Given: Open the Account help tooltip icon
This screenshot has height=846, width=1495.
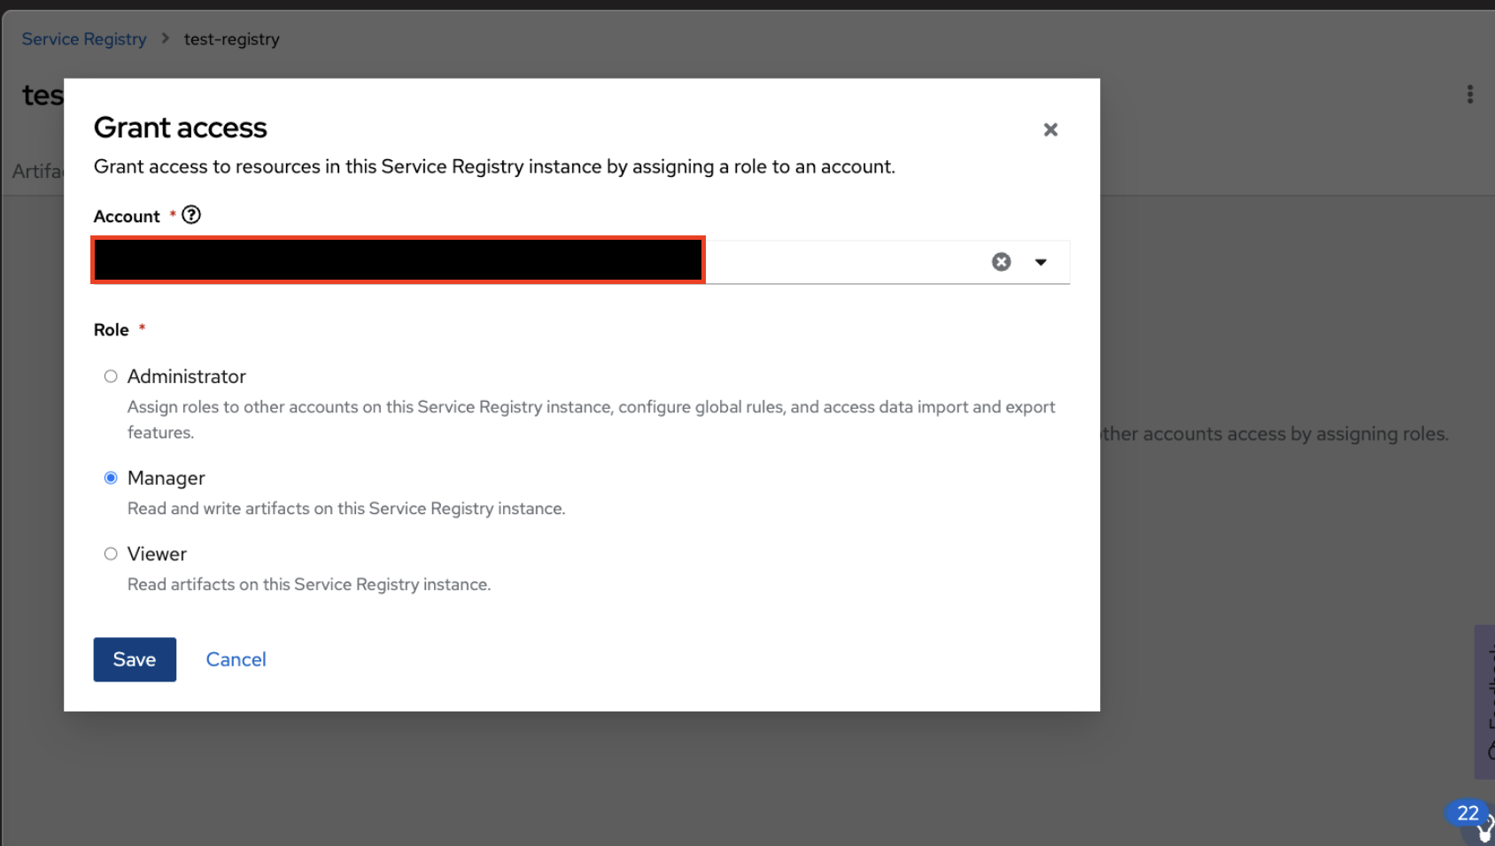Looking at the screenshot, I should [191, 215].
